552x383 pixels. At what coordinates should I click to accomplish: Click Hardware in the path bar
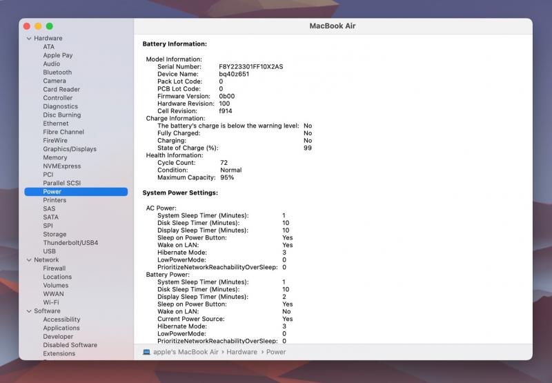click(x=242, y=352)
